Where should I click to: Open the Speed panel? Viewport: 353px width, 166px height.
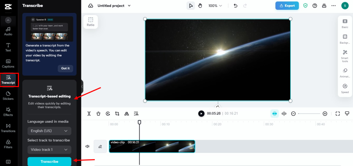pos(345,88)
